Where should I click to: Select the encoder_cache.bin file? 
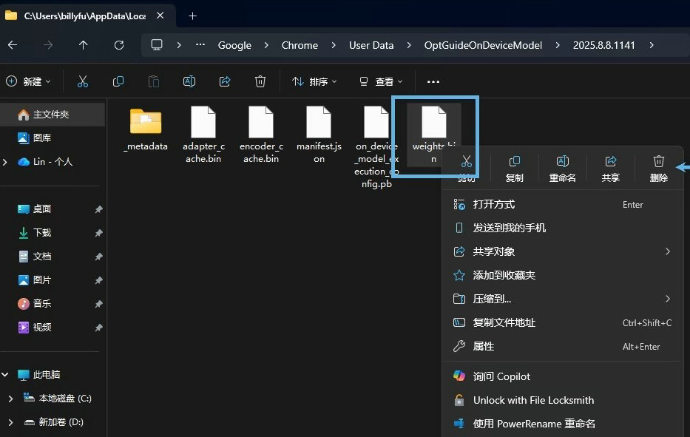tap(261, 135)
